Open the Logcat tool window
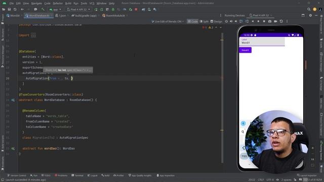 [x=92, y=175]
